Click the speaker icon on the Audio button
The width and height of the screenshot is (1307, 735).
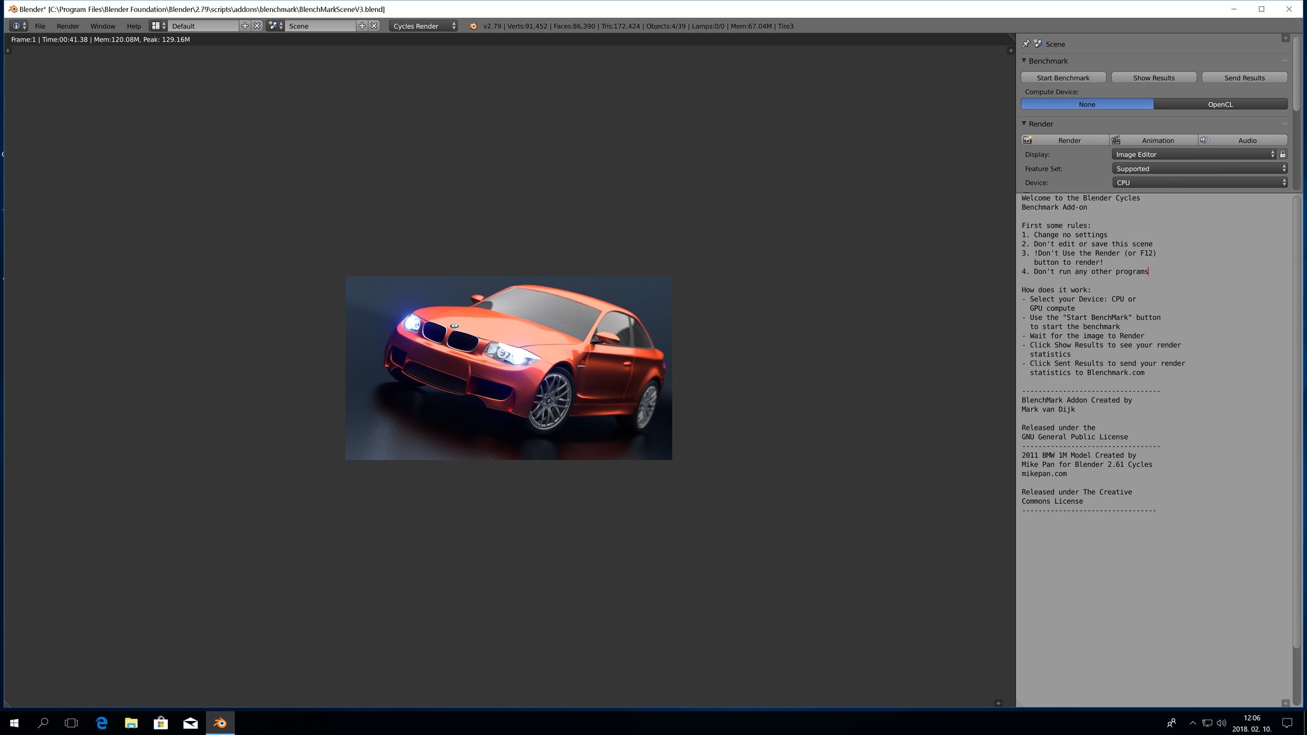click(1205, 140)
